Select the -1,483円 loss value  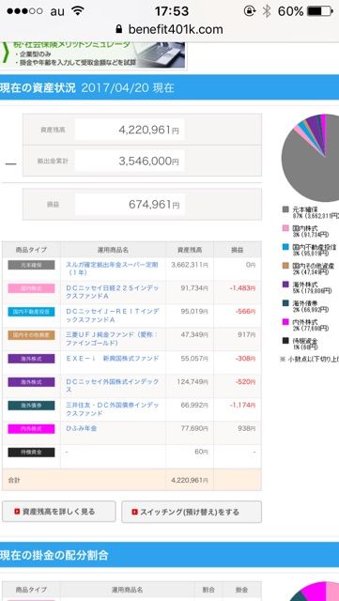pyautogui.click(x=242, y=288)
